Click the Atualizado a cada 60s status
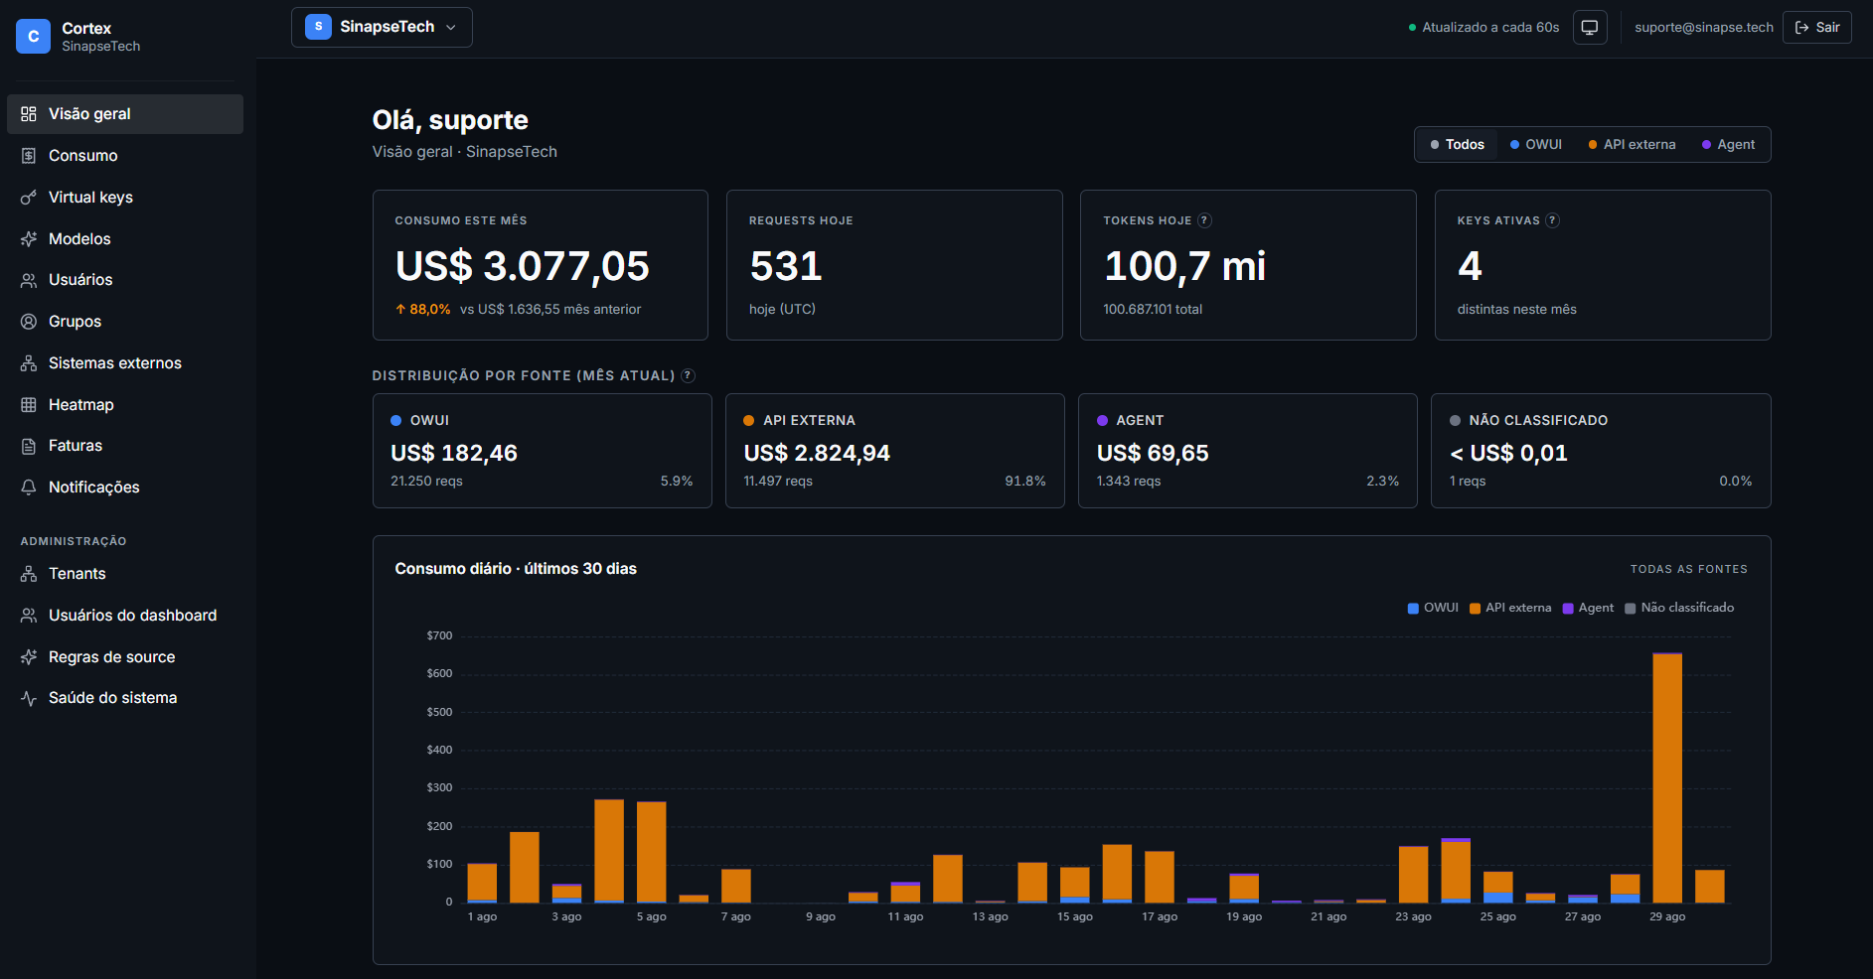 1483,28
